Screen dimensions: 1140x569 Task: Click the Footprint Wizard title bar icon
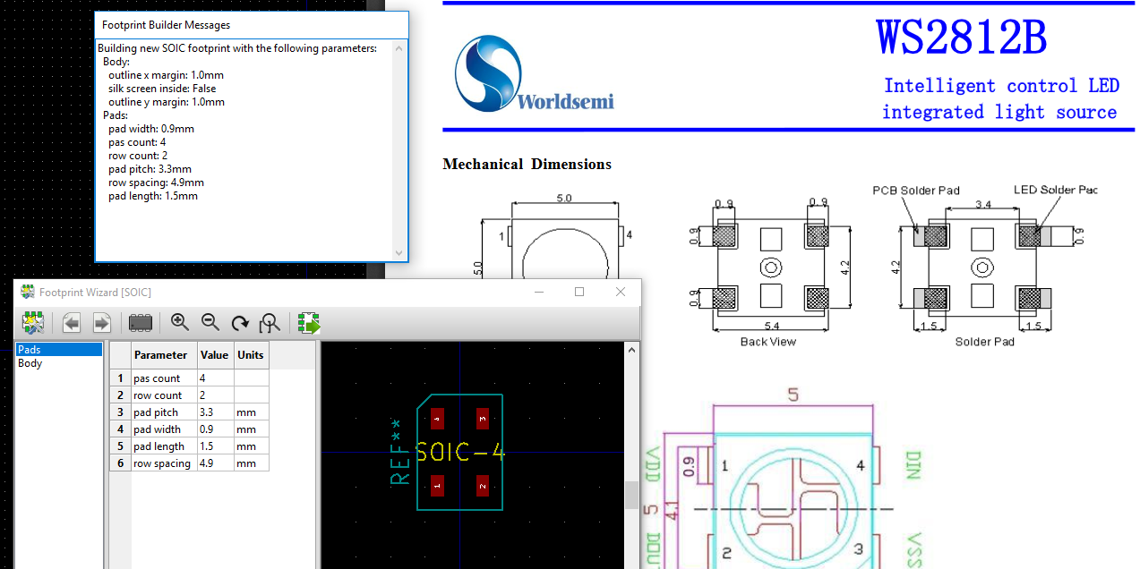click(x=28, y=293)
